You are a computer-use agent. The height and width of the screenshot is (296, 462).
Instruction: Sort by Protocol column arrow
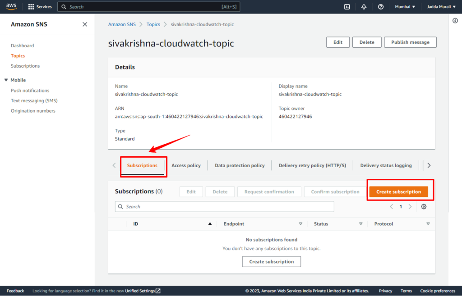tap(428, 224)
